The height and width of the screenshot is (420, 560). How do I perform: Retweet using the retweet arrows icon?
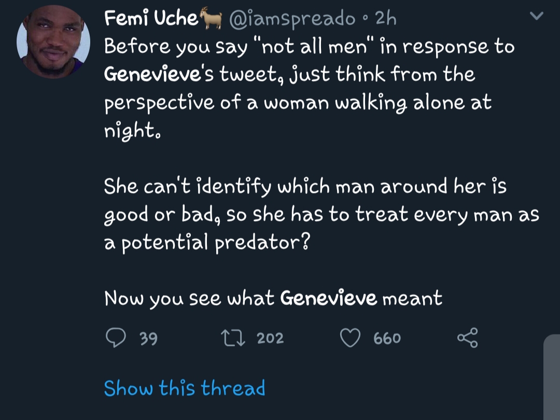233,338
